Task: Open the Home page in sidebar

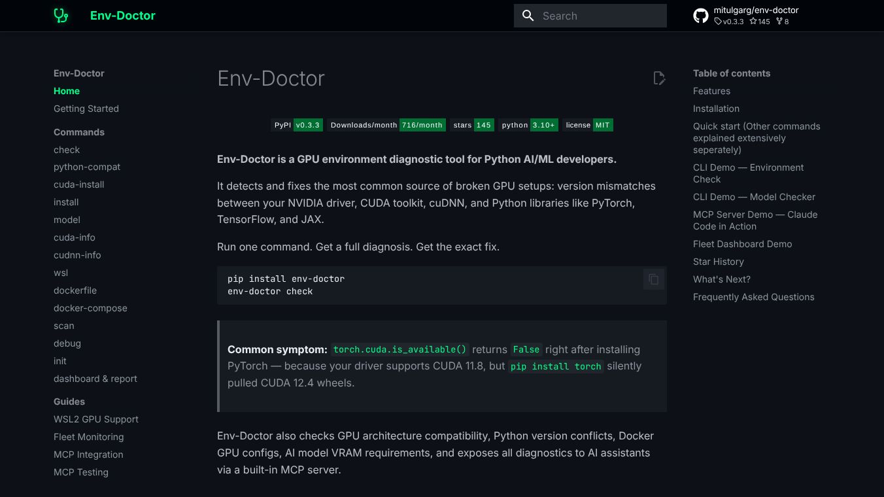Action: pos(67,91)
